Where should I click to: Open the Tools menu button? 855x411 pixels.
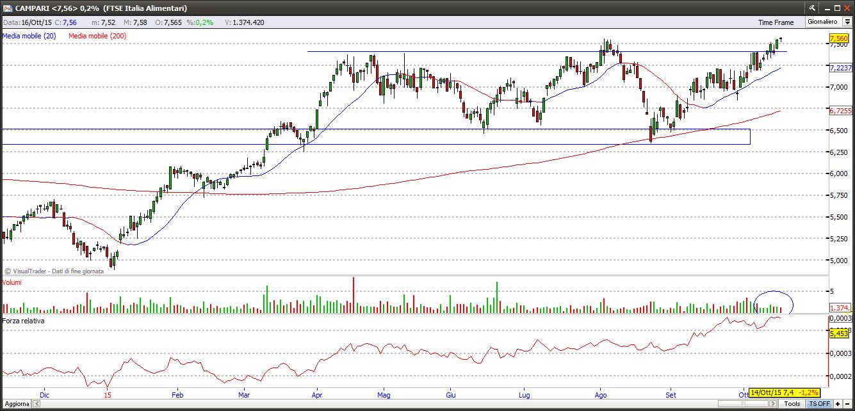click(x=792, y=404)
